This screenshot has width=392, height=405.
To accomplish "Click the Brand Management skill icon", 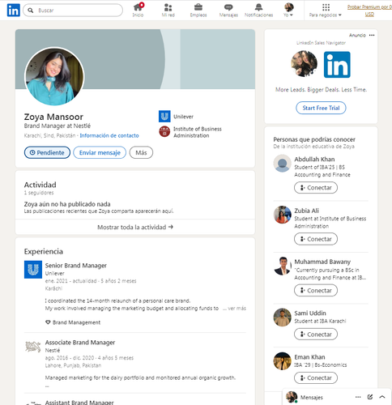I will [48, 322].
